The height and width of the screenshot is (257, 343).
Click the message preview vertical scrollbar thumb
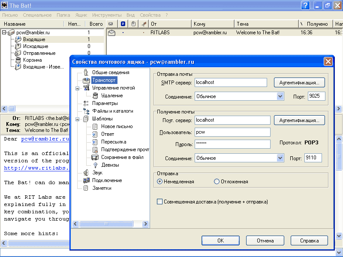[339, 156]
